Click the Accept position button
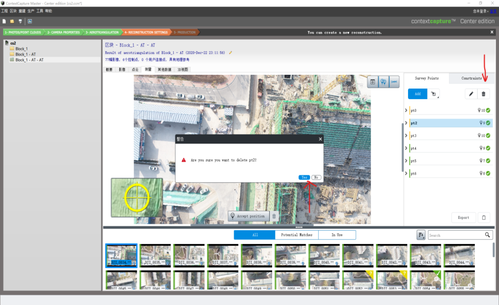 249,216
